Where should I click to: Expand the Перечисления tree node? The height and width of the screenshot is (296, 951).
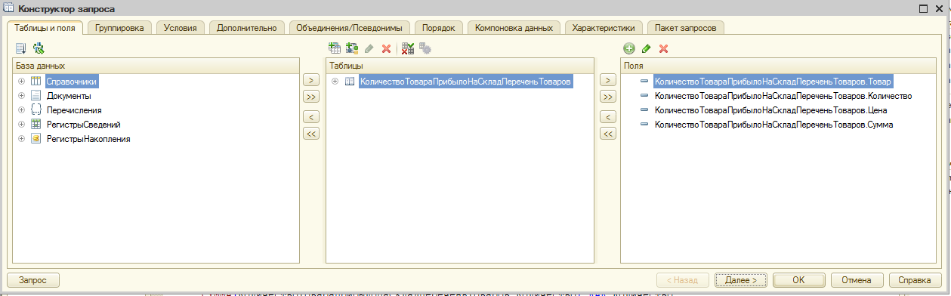(x=21, y=109)
